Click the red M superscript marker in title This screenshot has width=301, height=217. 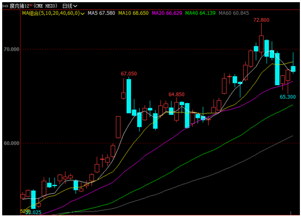pyautogui.click(x=31, y=5)
